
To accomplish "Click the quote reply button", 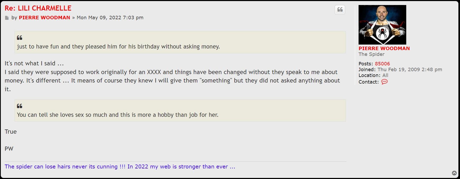I will [340, 10].
